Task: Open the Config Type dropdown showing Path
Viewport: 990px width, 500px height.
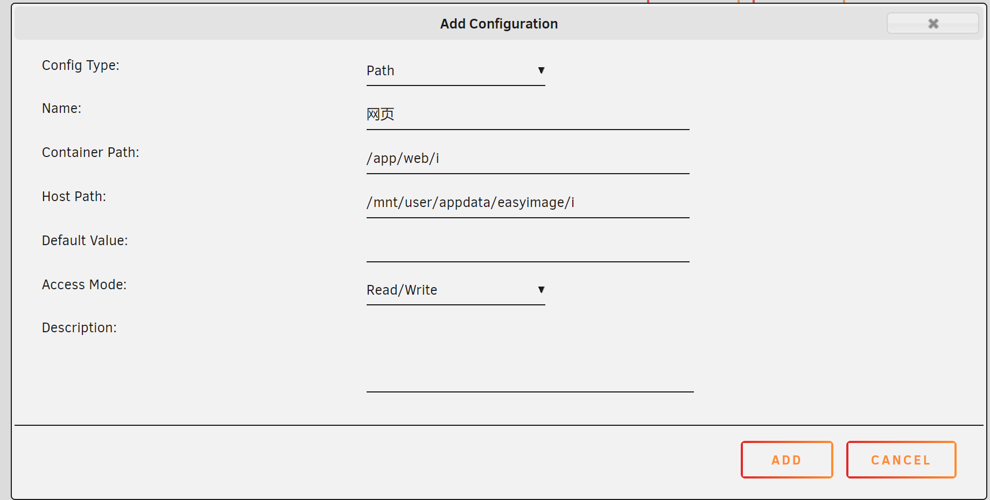Action: [455, 71]
